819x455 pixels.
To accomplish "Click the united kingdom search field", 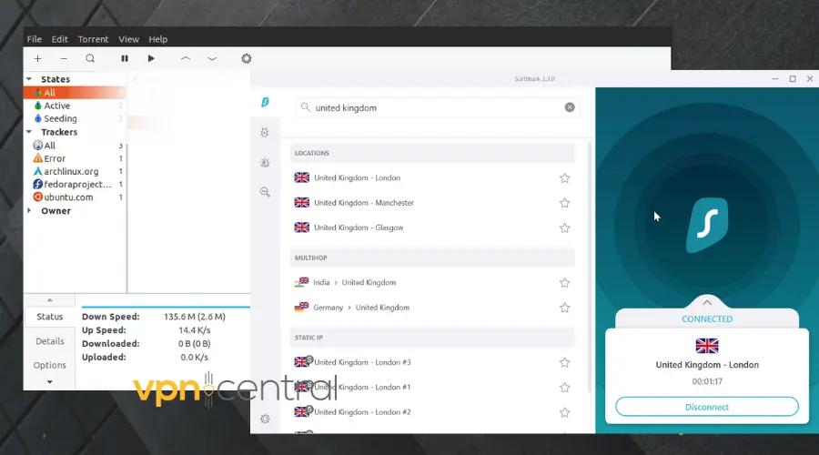I will tap(437, 108).
